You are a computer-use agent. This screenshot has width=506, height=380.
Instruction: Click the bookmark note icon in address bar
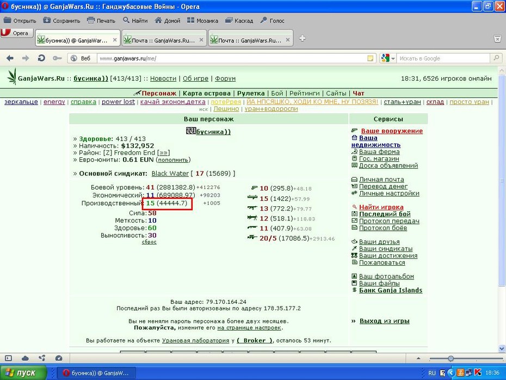tap(371, 58)
